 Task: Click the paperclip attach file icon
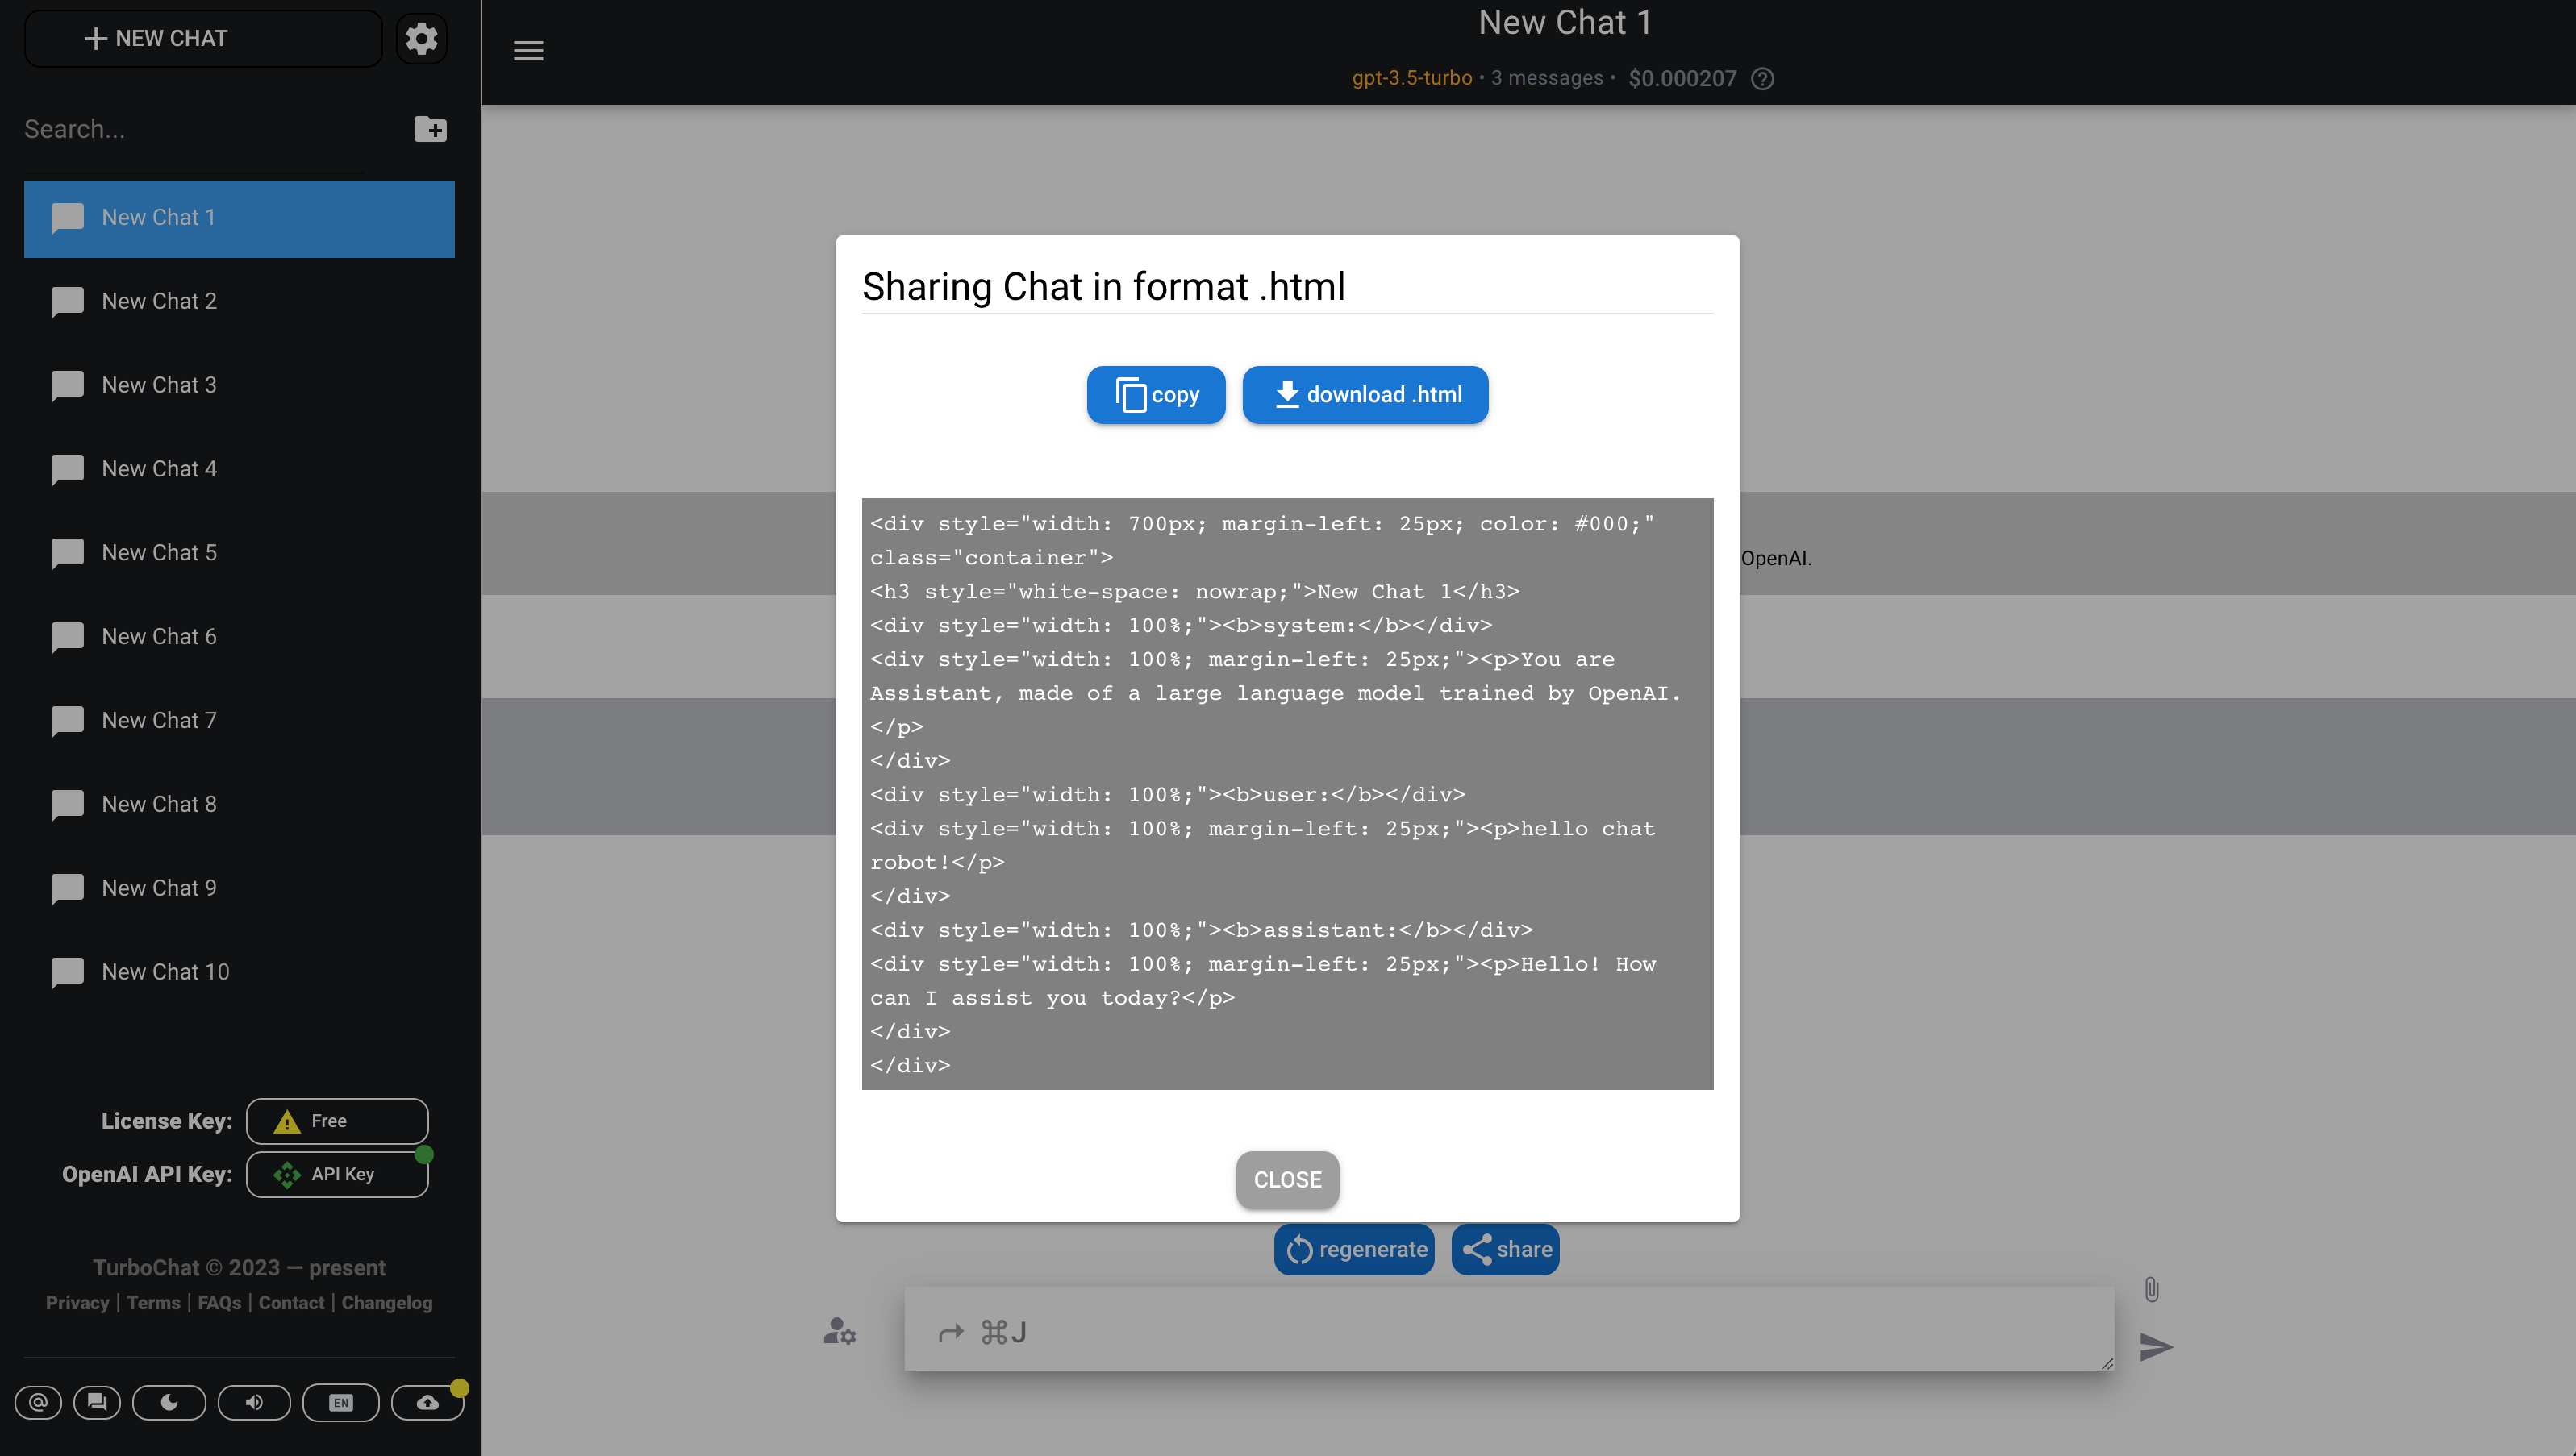tap(2151, 1289)
